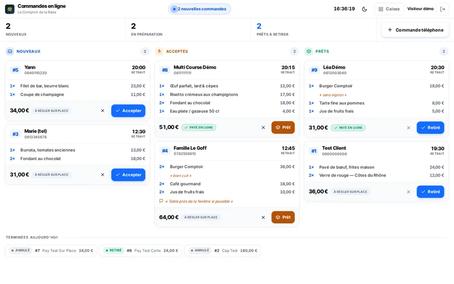Select the Nouveaux counter tab
The height and width of the screenshot is (284, 454).
coord(63,30)
